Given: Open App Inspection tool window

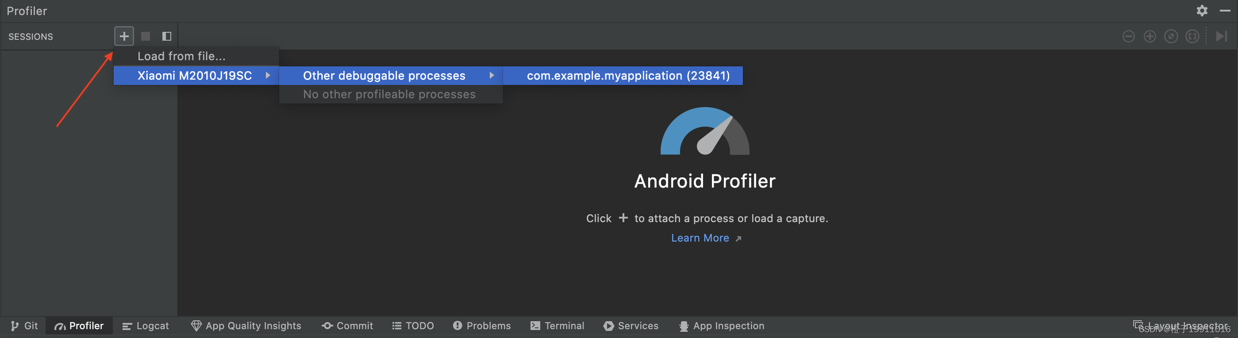Looking at the screenshot, I should point(721,326).
